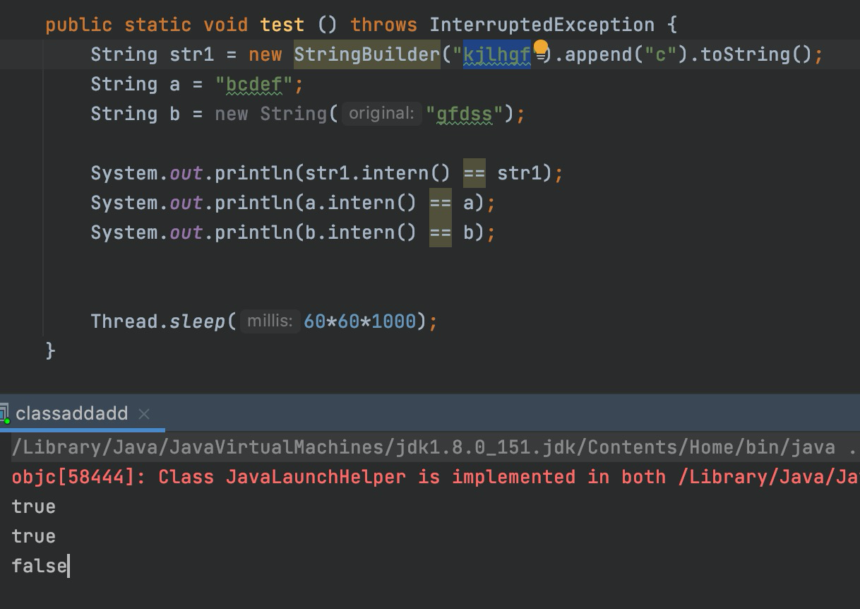Screen dimensions: 860x609
Task: Select the classaddadd run tab
Action: (x=71, y=413)
